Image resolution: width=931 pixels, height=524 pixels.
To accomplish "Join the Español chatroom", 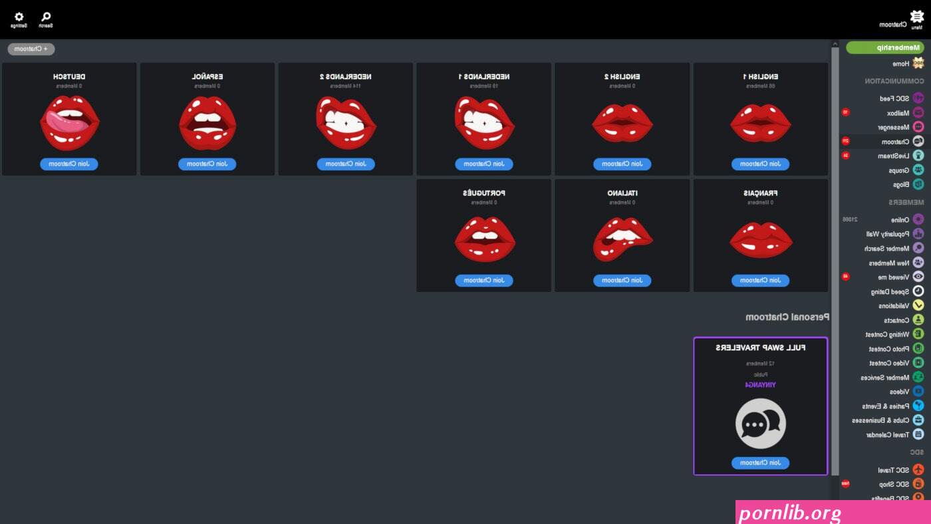I will (x=207, y=164).
